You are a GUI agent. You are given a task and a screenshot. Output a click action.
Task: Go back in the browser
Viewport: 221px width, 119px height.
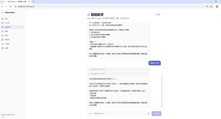pyautogui.click(x=2, y=6)
